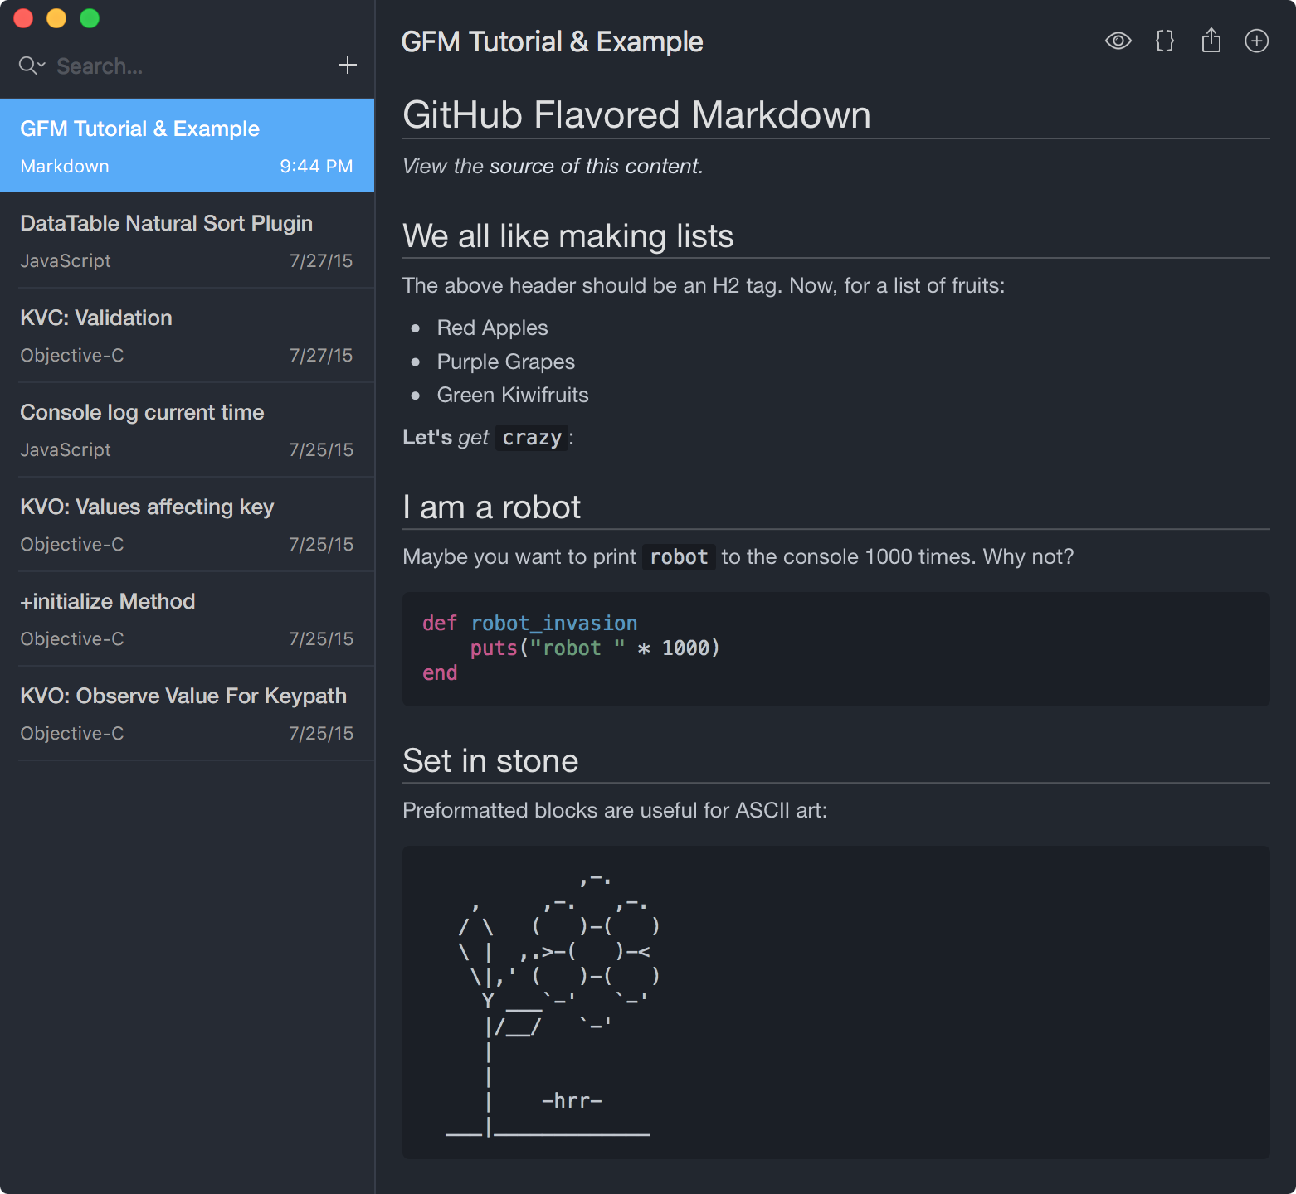Click the share export icon
This screenshot has height=1194, width=1296.
pyautogui.click(x=1211, y=40)
